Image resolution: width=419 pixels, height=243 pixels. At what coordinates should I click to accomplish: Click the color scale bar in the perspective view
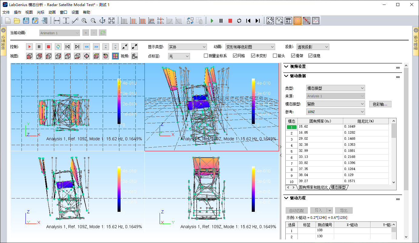click(x=253, y=101)
